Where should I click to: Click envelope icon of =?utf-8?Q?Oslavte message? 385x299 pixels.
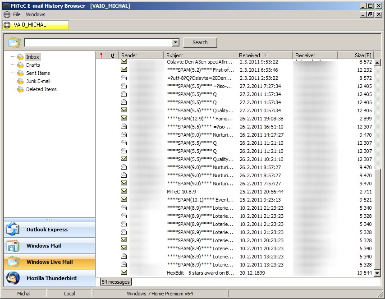coord(124,78)
